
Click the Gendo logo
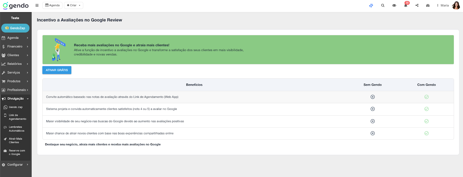pos(16,6)
